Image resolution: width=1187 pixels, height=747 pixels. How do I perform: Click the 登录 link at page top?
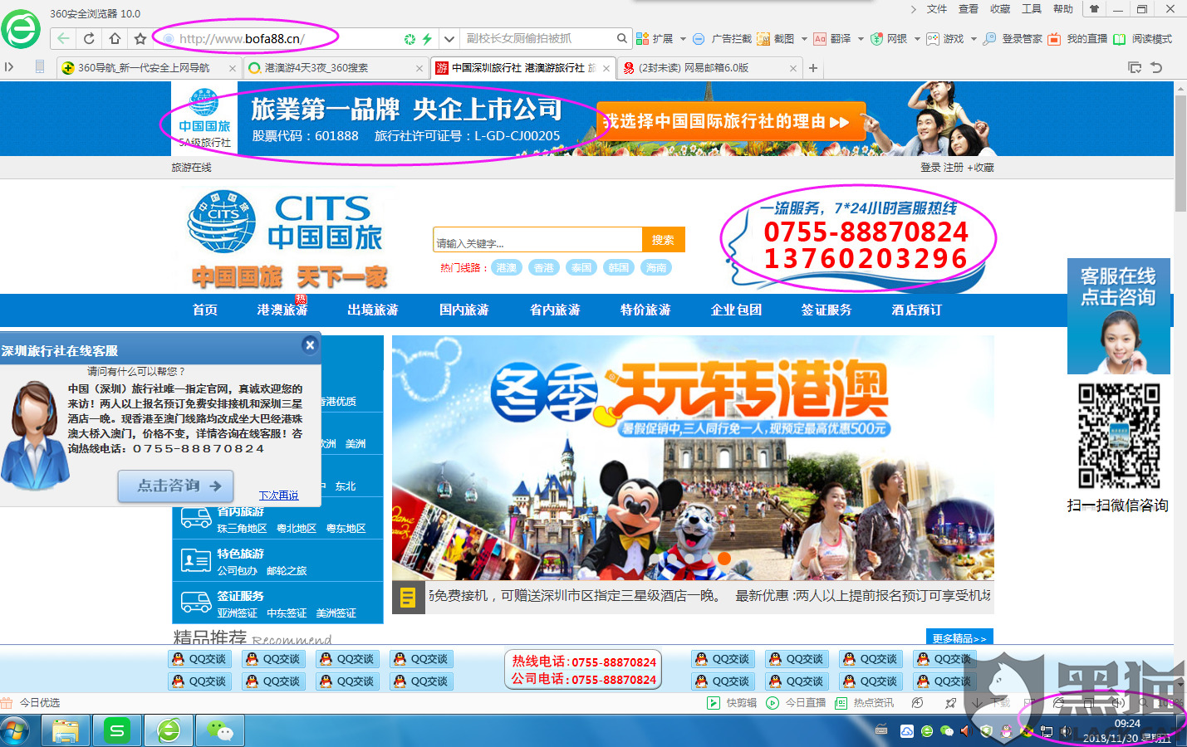click(x=930, y=168)
